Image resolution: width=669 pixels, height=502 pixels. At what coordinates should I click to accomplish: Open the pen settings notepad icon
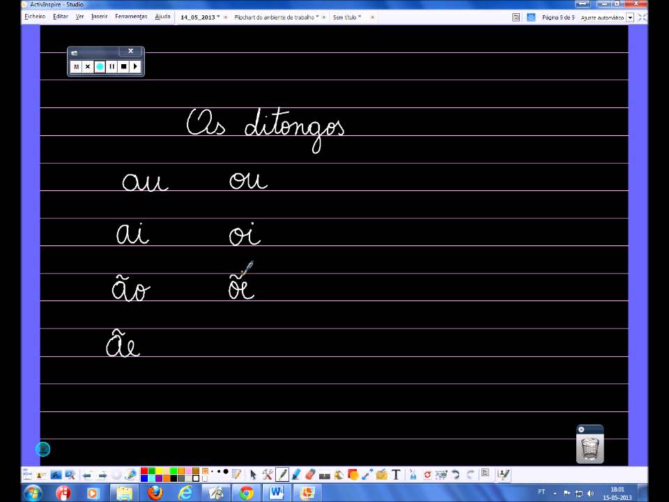point(236,474)
